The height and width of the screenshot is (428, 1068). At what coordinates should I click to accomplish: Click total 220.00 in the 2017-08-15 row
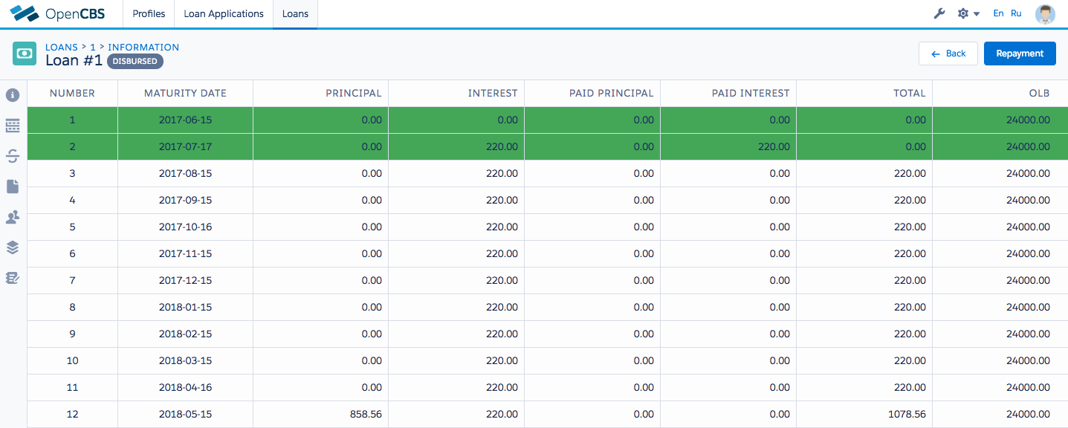click(x=910, y=173)
